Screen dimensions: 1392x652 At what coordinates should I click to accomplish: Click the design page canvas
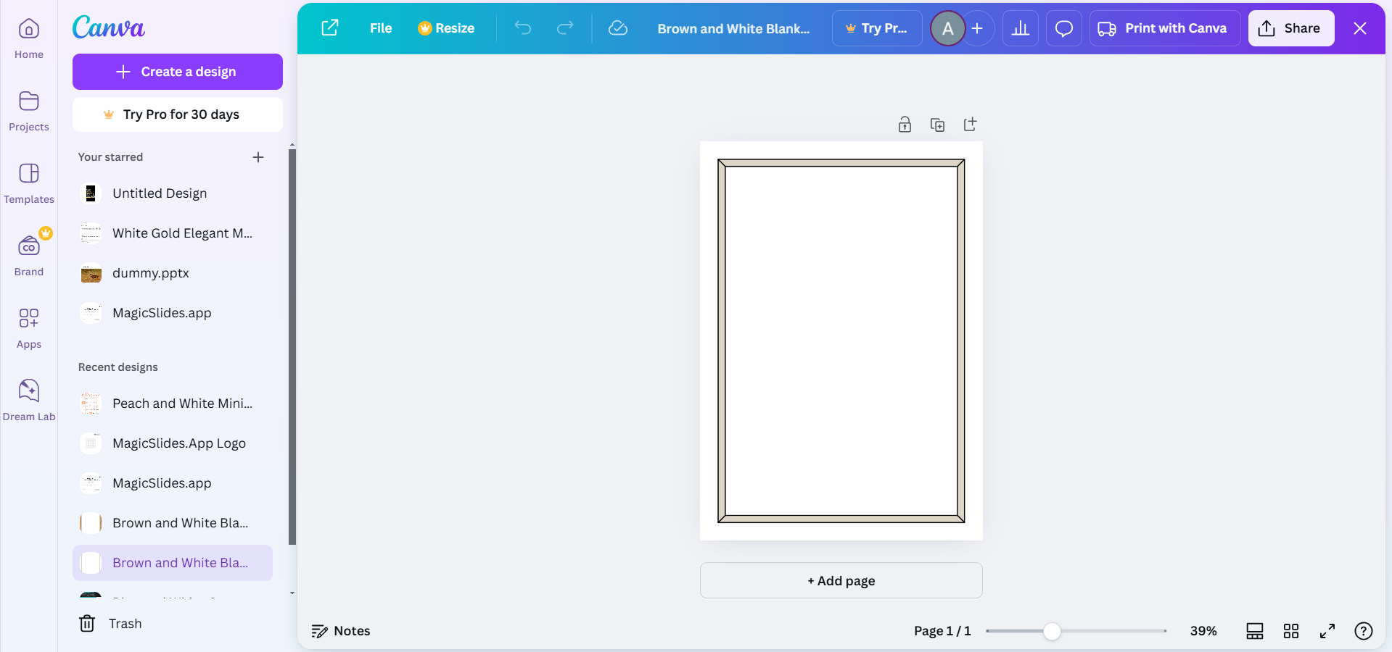841,340
